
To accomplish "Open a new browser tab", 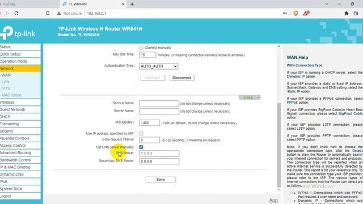I will pyautogui.click(x=132, y=4).
